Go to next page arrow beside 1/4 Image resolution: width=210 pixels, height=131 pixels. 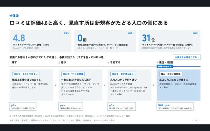pos(199,121)
